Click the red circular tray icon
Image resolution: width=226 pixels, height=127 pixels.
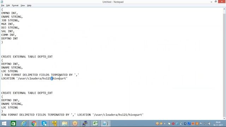(173, 124)
